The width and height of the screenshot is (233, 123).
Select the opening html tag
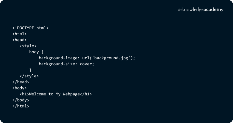coord(19,34)
